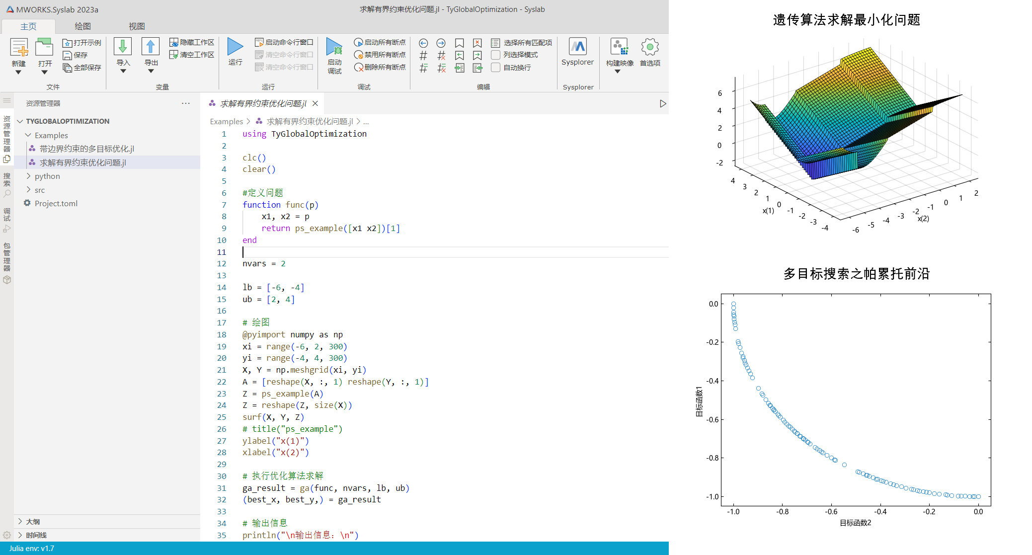Switch to the 视图 ribbon tab
The width and height of the screenshot is (1032, 555).
tap(137, 26)
